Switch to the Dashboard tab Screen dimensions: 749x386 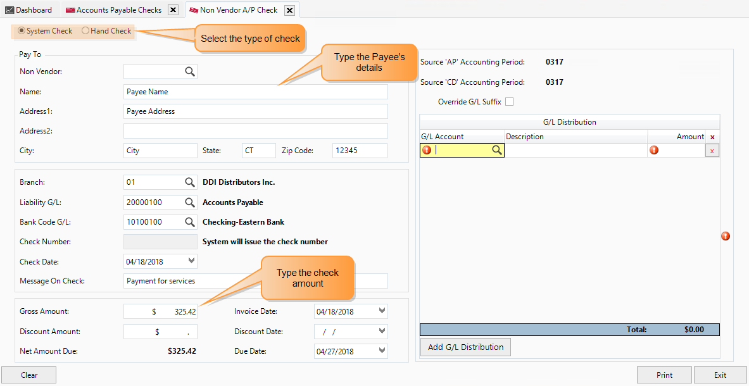[29, 10]
